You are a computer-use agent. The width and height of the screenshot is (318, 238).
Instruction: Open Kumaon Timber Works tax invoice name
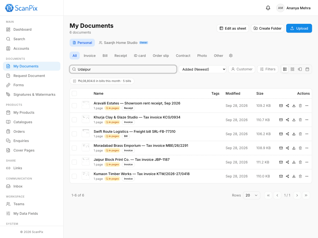[142, 174]
